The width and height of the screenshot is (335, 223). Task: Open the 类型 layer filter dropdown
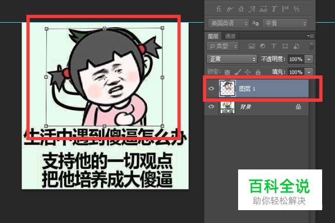tap(223, 46)
